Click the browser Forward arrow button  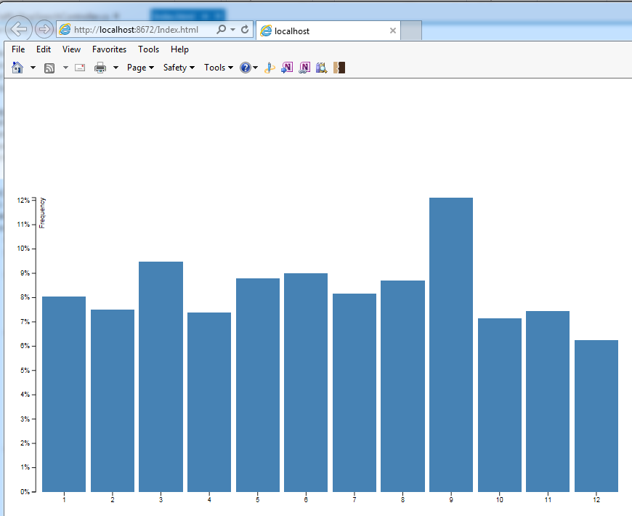point(44,29)
